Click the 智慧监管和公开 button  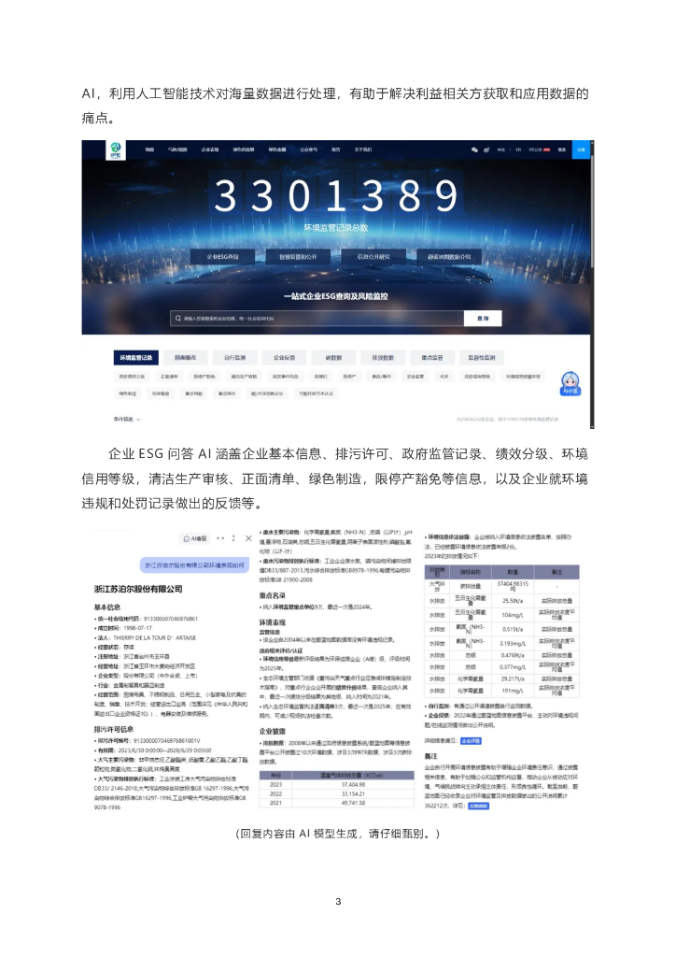[x=298, y=257]
